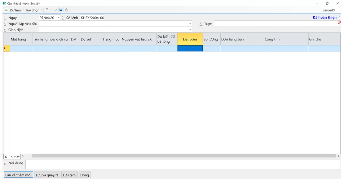Click the app logo in title bar
This screenshot has height=183, width=343.
coord(4,3)
